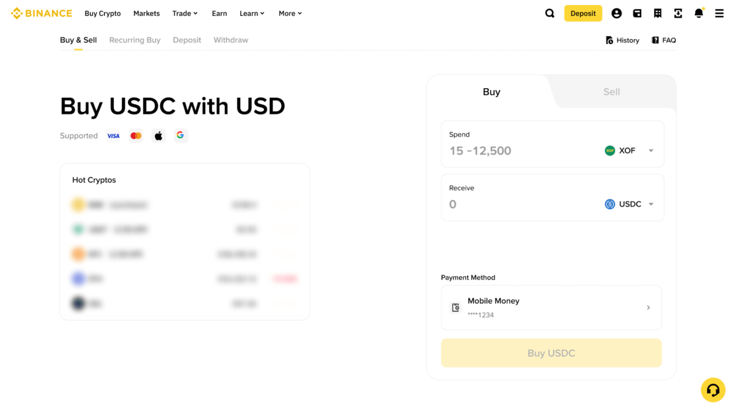Click the Binance logo
The height and width of the screenshot is (408, 731).
41,14
